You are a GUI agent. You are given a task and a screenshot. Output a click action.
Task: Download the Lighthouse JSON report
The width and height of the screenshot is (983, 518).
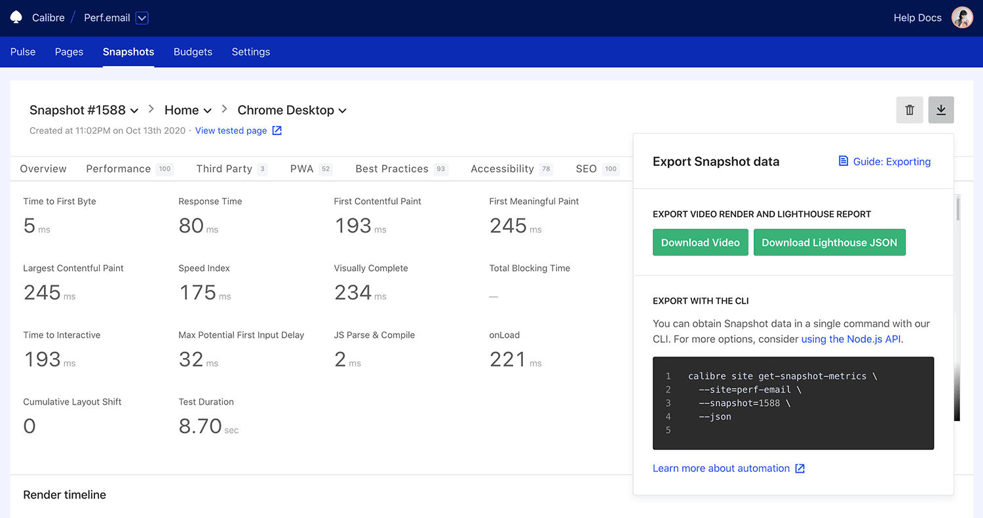(x=829, y=242)
